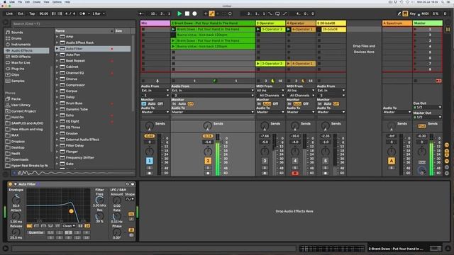Expand the Amp device folder
This screenshot has width=454, height=255.
[x=57, y=37]
